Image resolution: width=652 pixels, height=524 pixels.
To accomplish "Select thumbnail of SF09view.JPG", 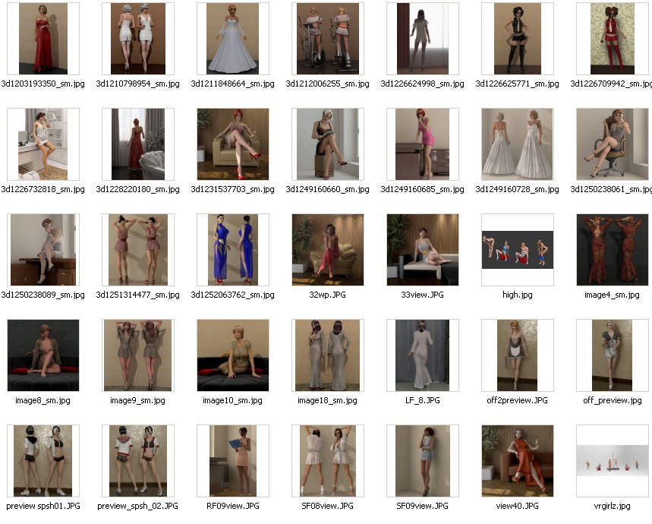I will 423,461.
